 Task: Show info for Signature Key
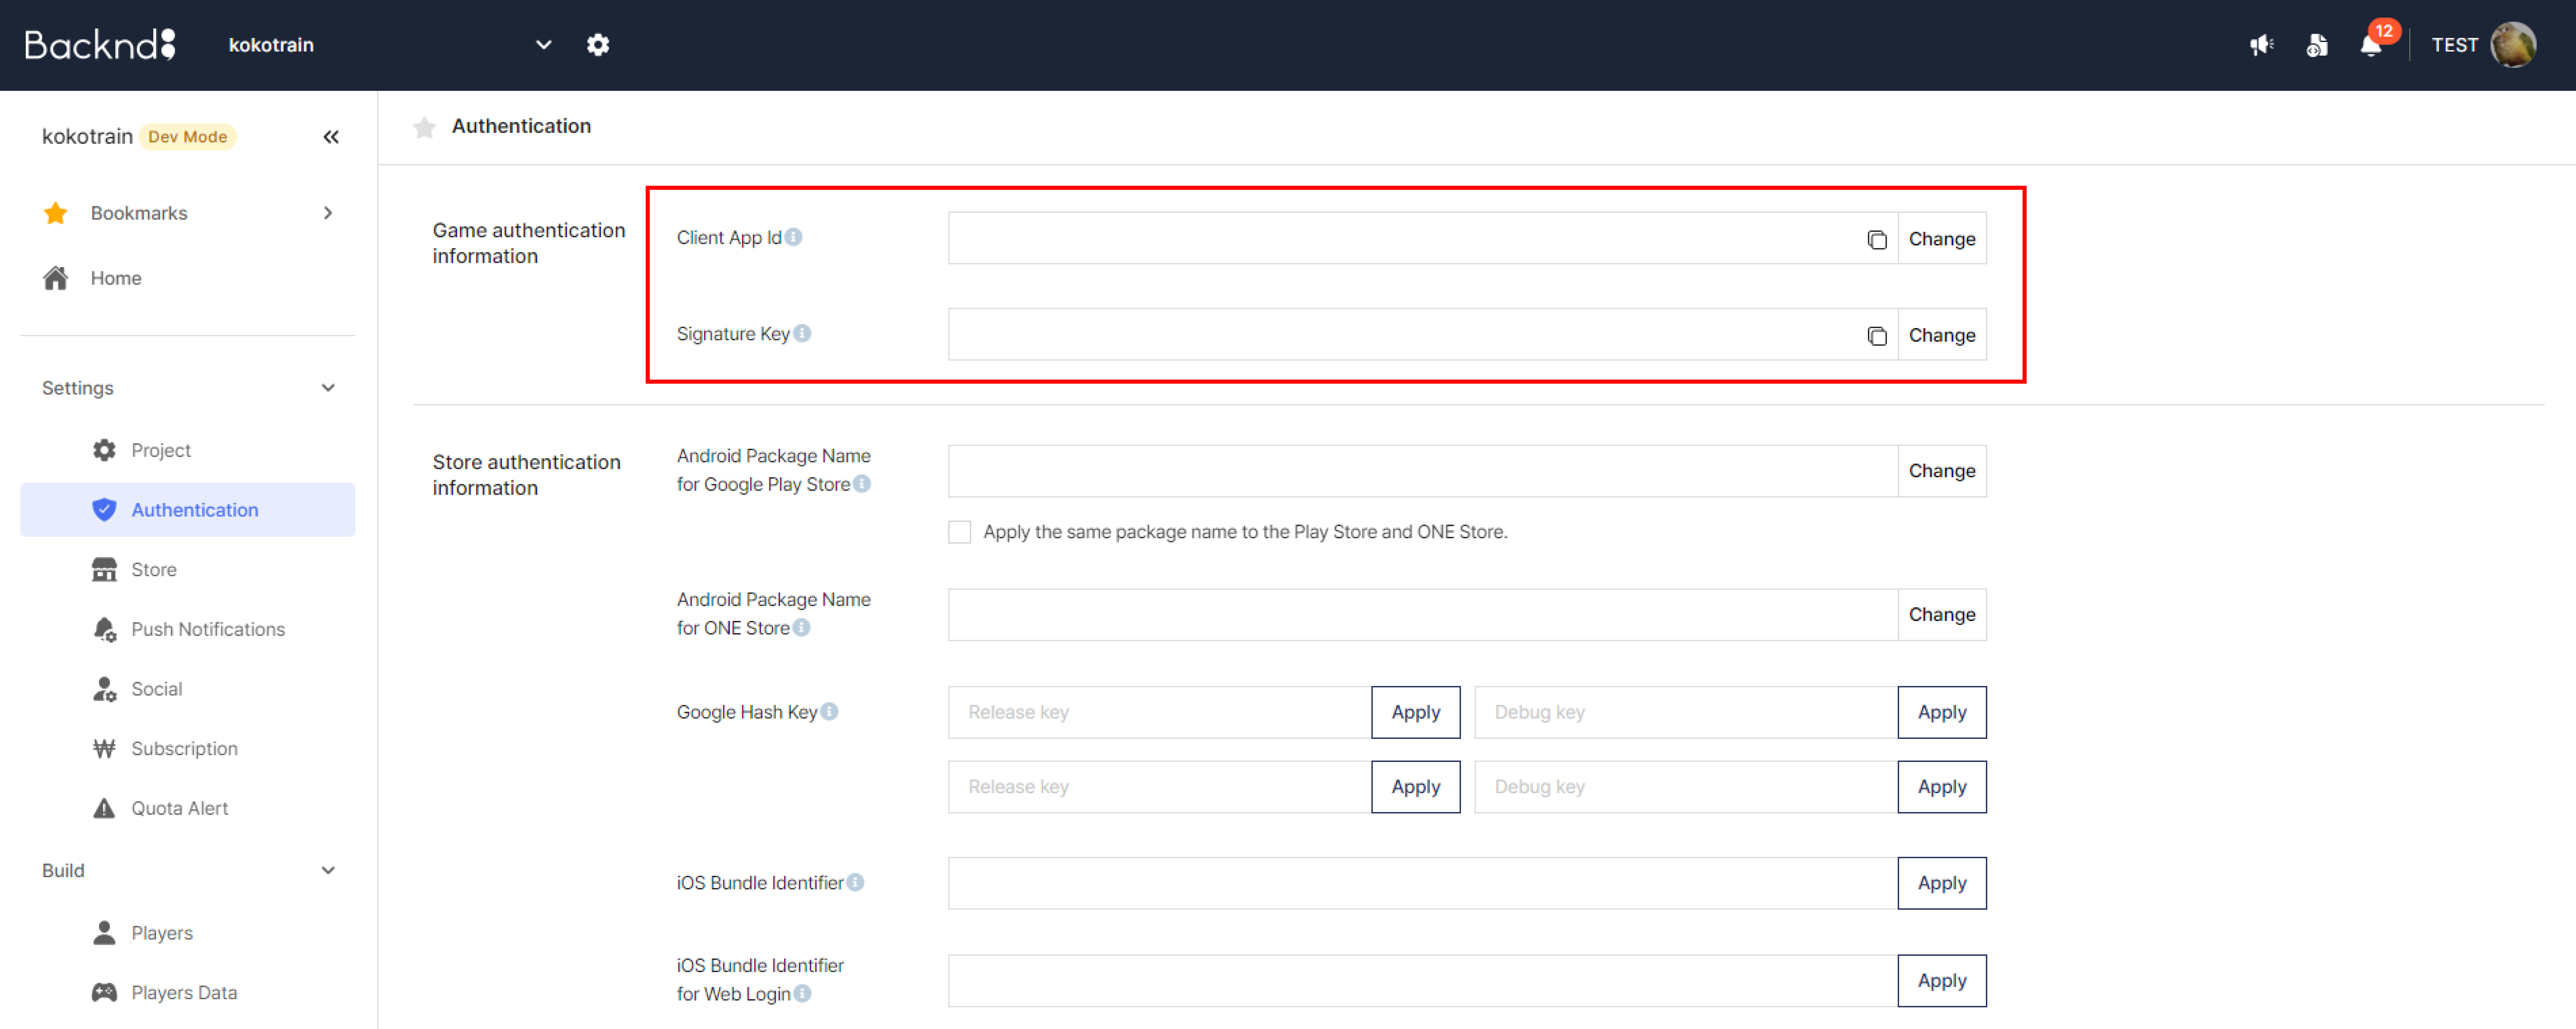pyautogui.click(x=802, y=333)
